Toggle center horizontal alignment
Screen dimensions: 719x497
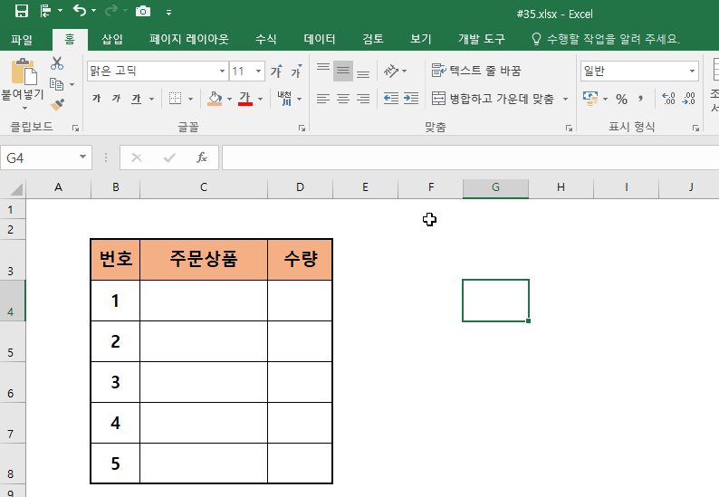point(343,99)
